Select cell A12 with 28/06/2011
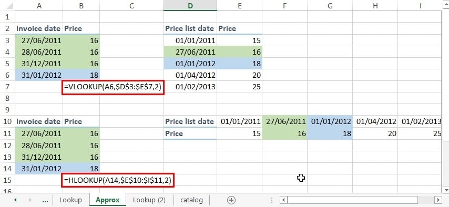This screenshot has width=449, height=207. pyautogui.click(x=39, y=146)
